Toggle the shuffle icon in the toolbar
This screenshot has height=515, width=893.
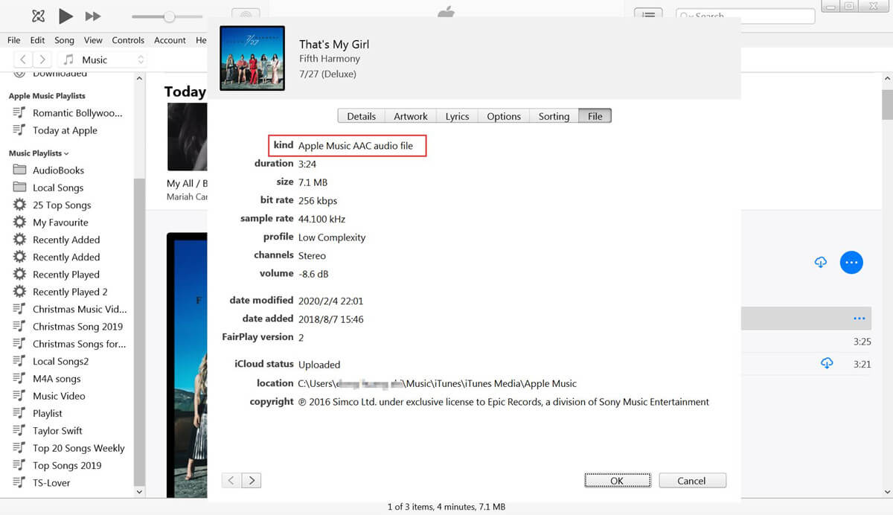(x=39, y=16)
